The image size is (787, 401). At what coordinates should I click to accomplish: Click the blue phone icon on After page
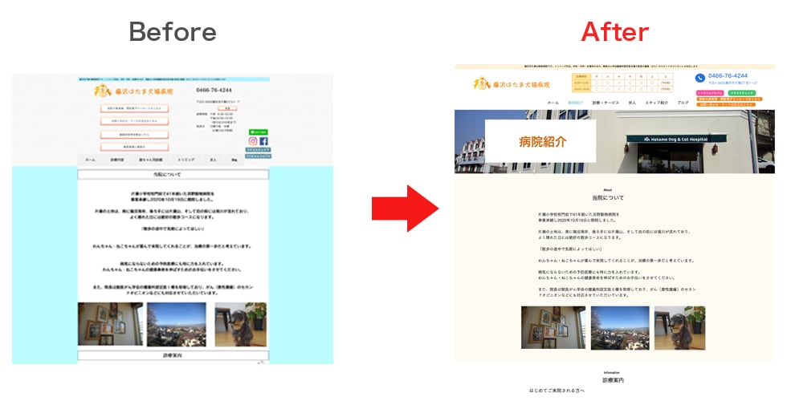[x=700, y=78]
